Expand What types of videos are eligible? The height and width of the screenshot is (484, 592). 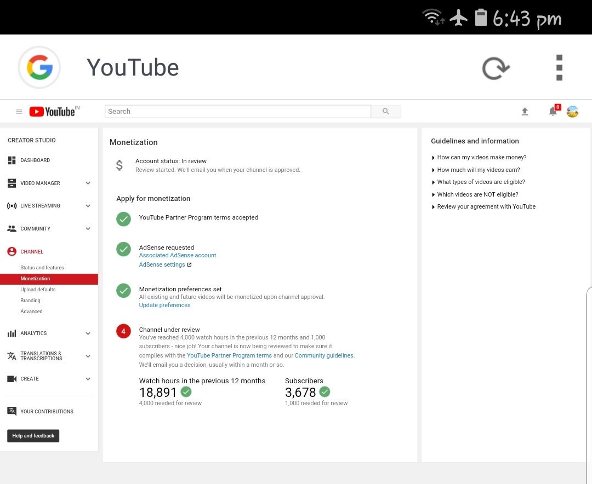click(x=478, y=182)
